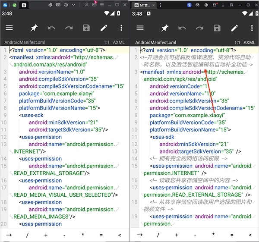This screenshot has width=259, height=242.
Task: Open the three-dot overflow menu in the left editor
Action: pos(121,28)
